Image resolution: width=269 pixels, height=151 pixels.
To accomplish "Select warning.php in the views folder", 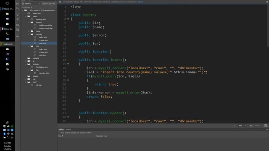I will (x=41, y=19).
